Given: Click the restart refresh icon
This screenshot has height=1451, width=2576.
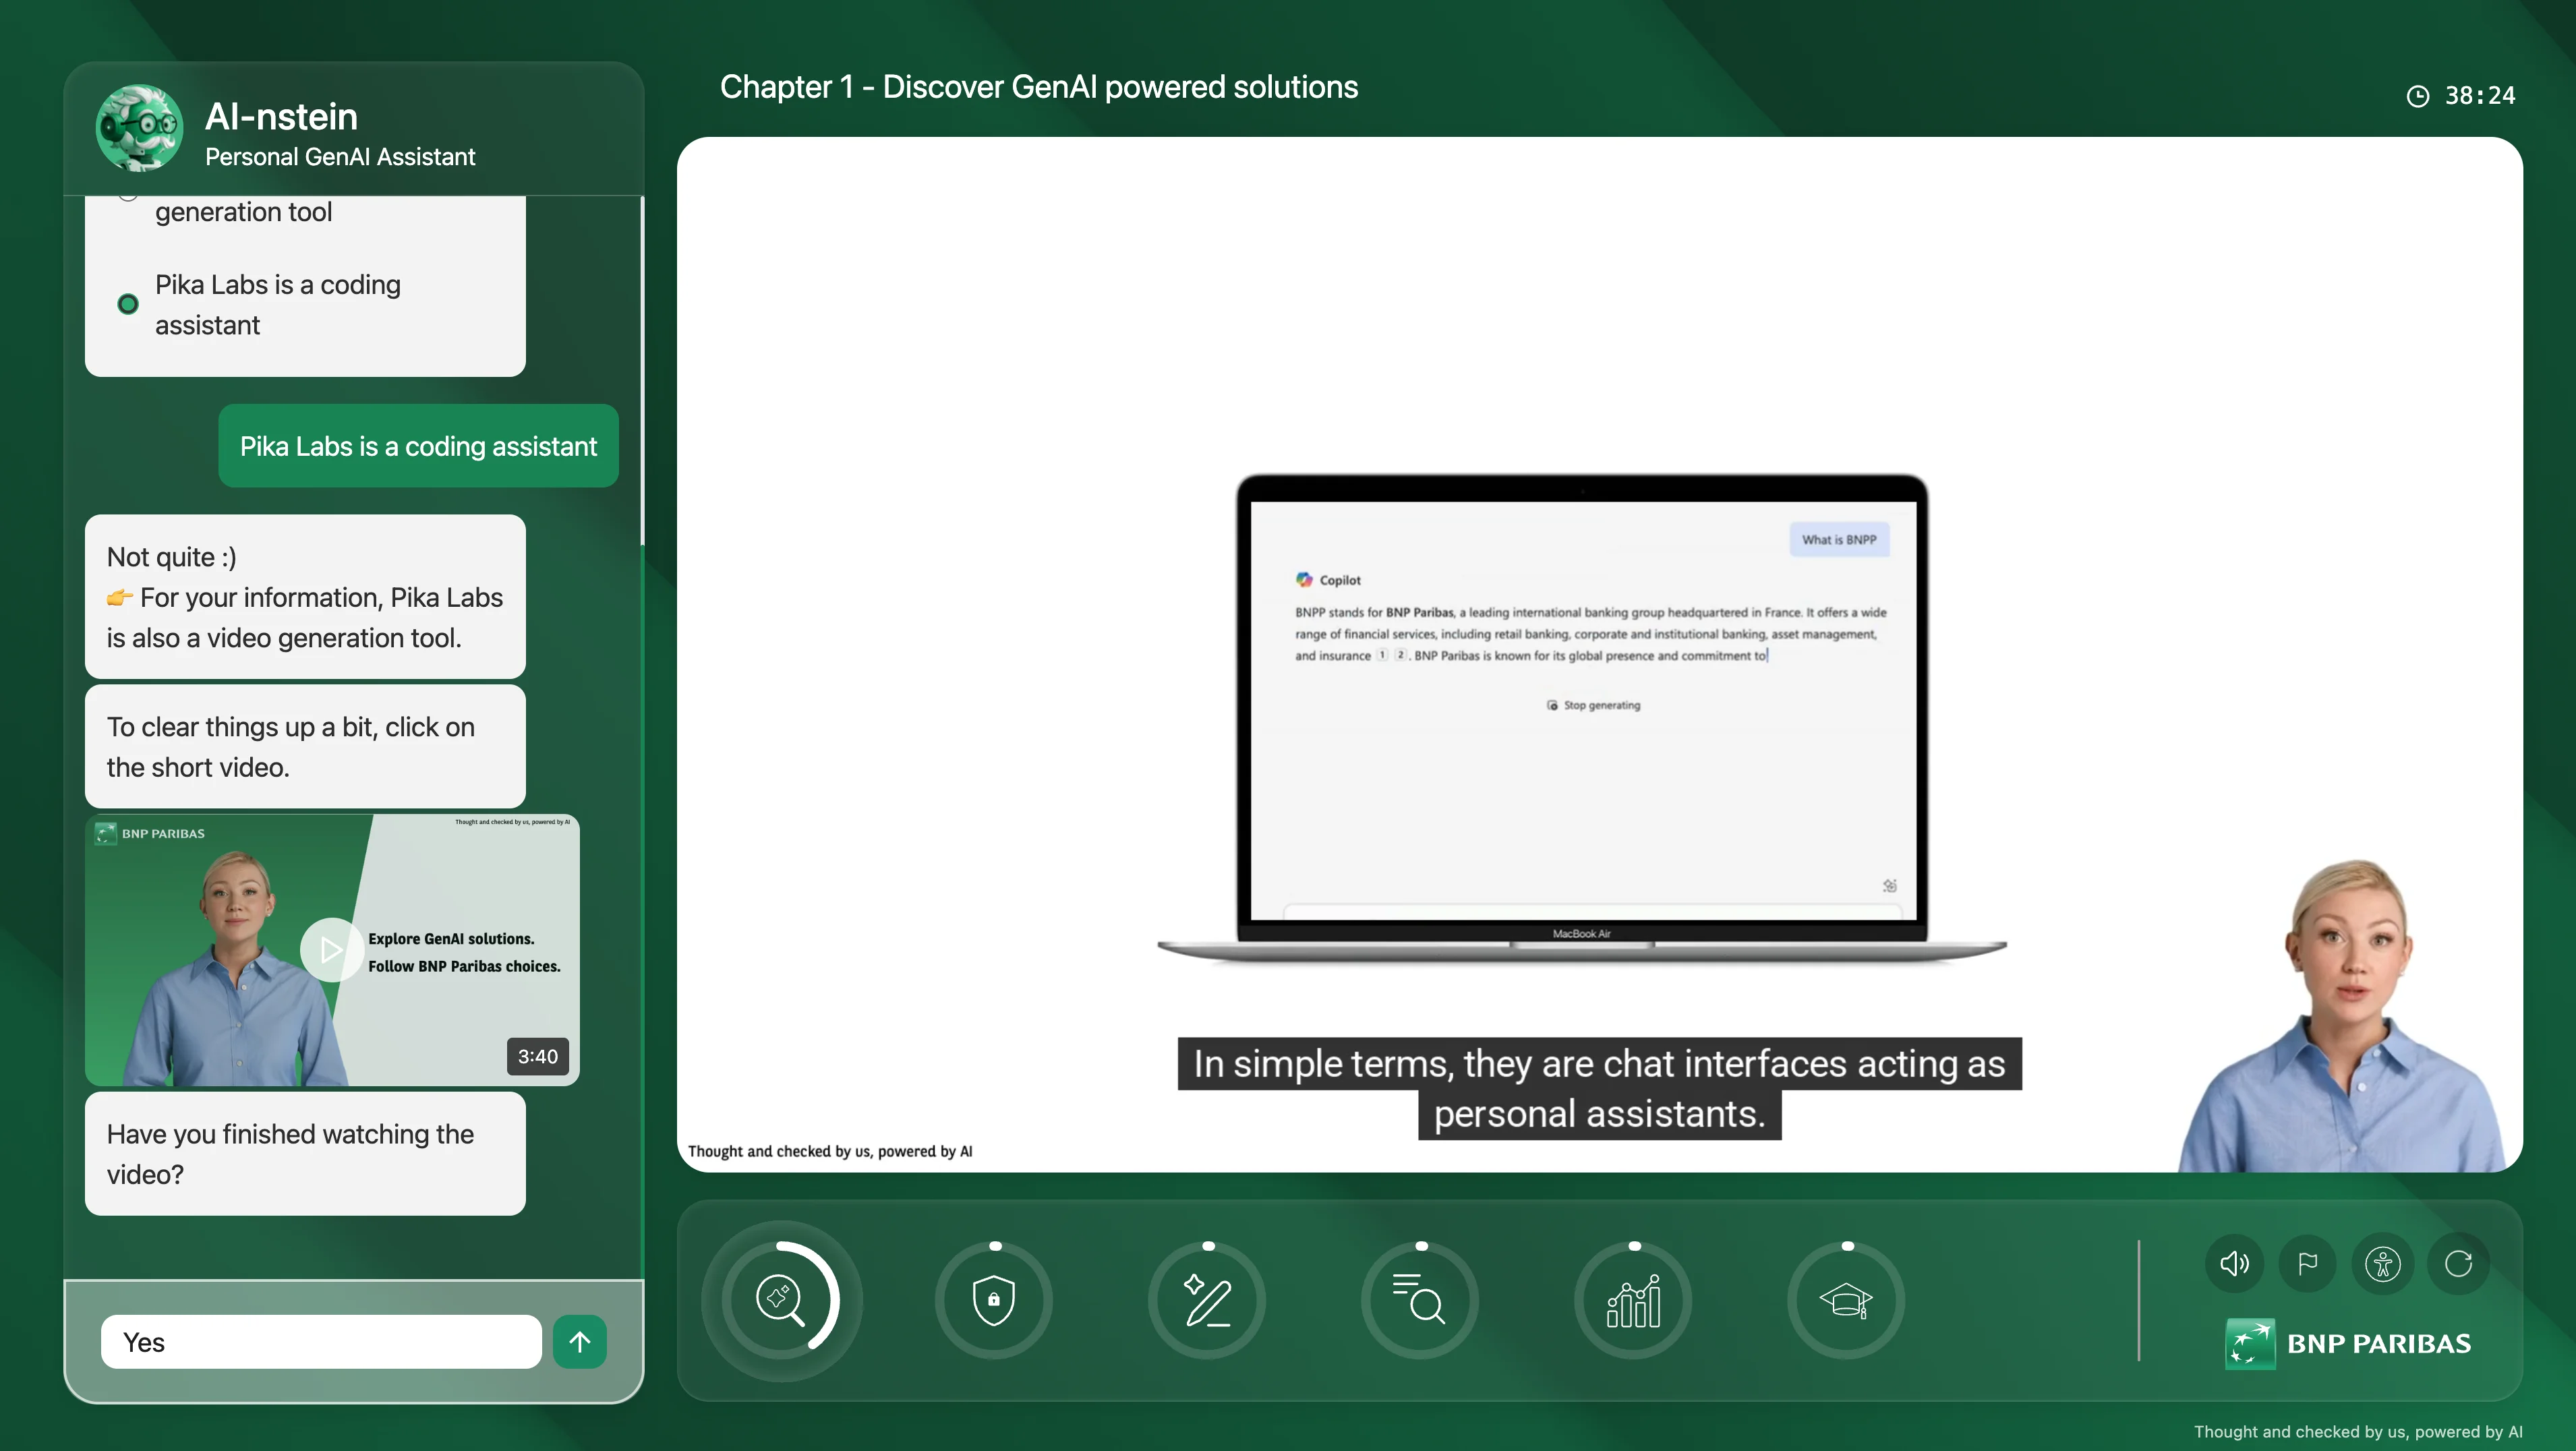Looking at the screenshot, I should [2459, 1264].
